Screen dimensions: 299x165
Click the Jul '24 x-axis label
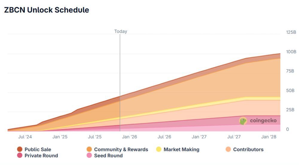pyautogui.click(x=25, y=137)
